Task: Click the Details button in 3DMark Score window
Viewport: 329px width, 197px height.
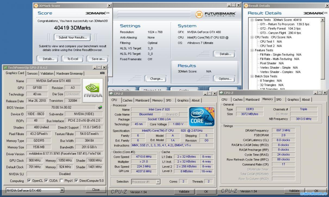Action: 48,59
